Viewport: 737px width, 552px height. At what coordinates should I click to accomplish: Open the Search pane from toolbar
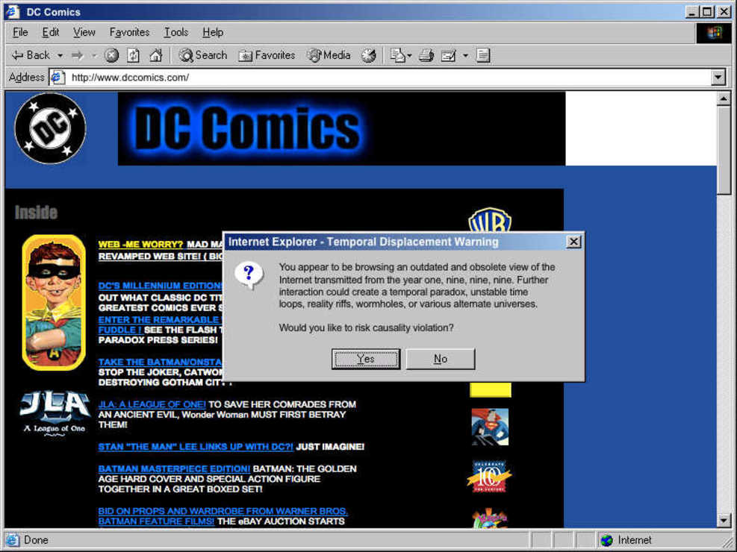202,55
